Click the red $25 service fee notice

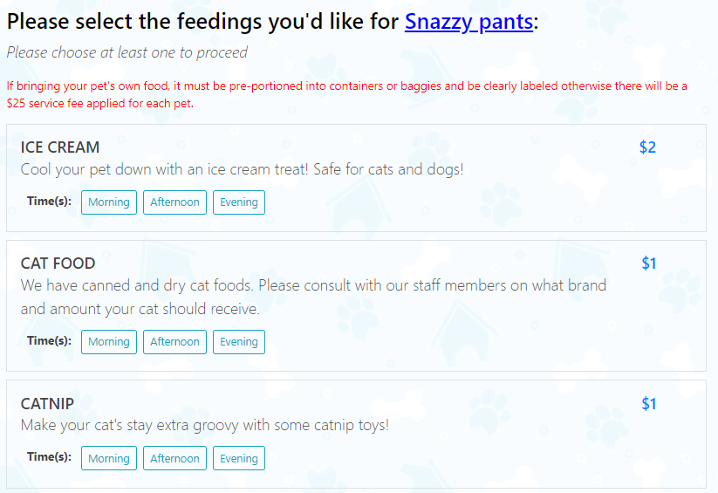[x=346, y=94]
